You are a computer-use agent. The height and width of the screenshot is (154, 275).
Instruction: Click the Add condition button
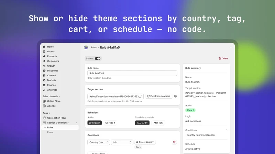[97, 153]
